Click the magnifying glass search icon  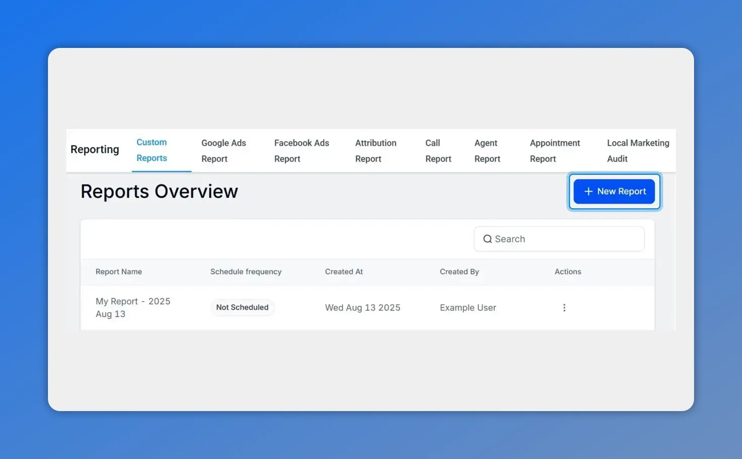point(488,239)
